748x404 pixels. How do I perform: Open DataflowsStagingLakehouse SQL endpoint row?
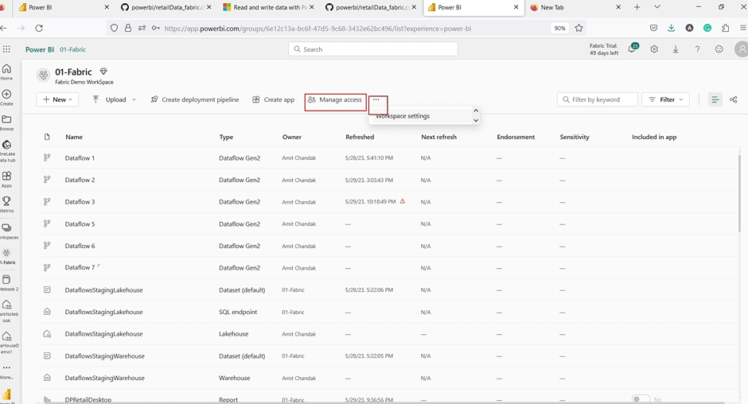click(x=388, y=312)
